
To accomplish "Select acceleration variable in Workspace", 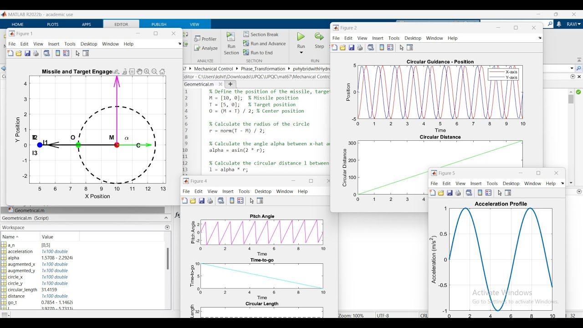I will click(20, 251).
